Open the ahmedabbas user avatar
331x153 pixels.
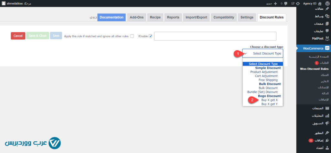4,4
